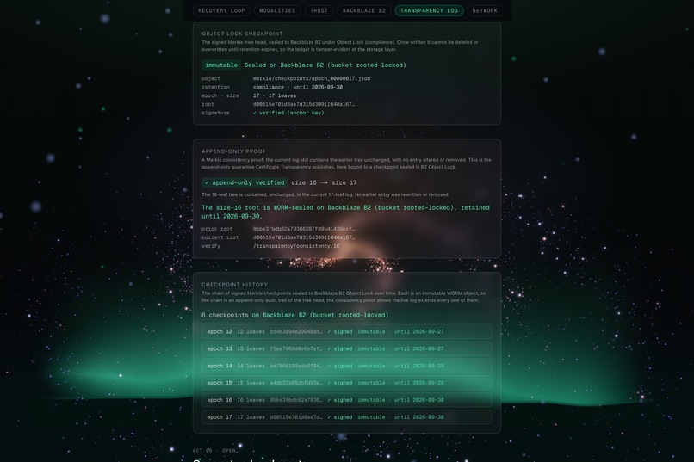This screenshot has height=462, width=694.
Task: Select the Trust tab
Action: tap(319, 10)
